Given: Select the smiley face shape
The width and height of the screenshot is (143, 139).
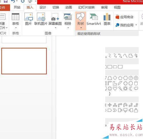Looking at the screenshot, I should pos(110,89).
